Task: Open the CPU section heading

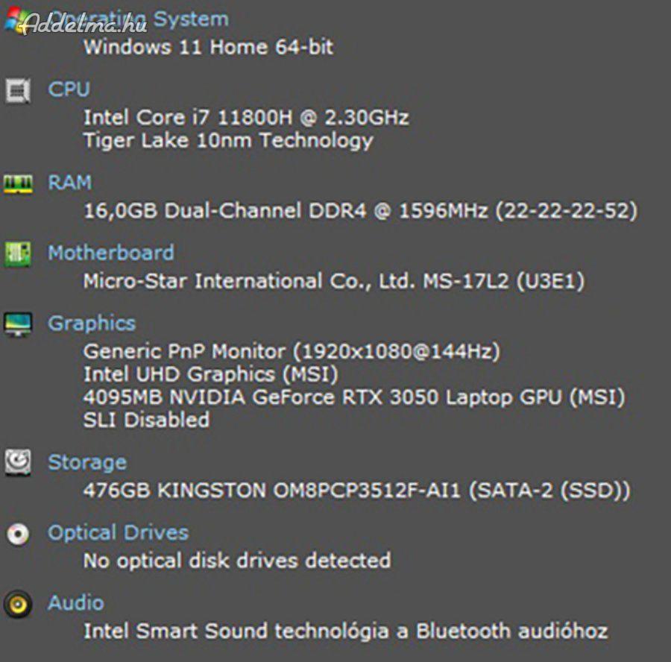Action: 69,89
